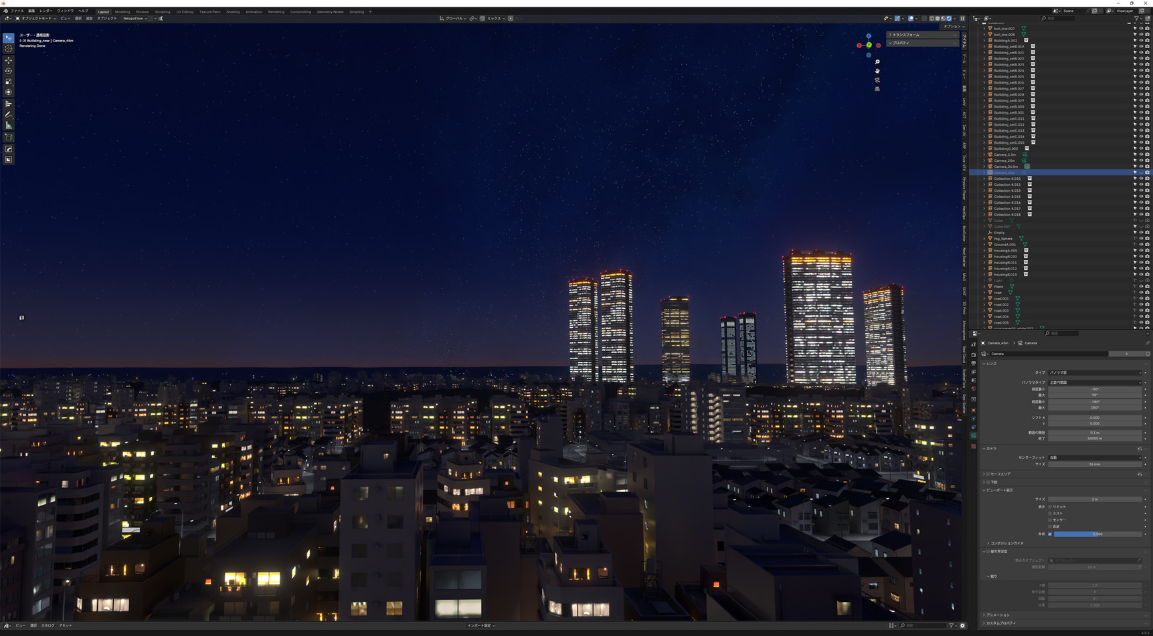Click the viewport zoom magnifier gizmo
The width and height of the screenshot is (1153, 636).
[877, 62]
